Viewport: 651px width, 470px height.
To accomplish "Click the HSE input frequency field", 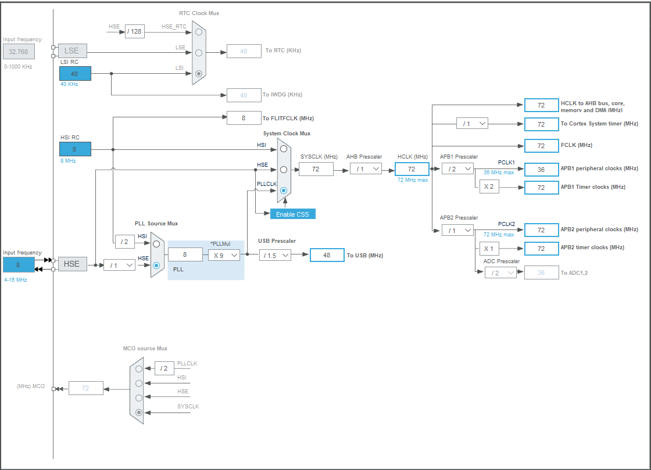I will coord(19,265).
